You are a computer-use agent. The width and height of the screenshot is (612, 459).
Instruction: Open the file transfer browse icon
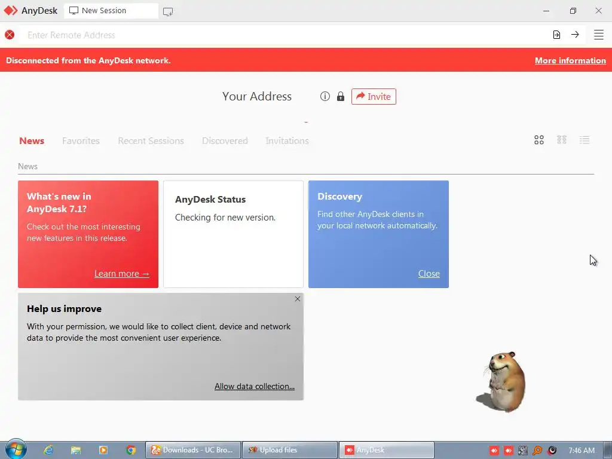[x=556, y=35]
